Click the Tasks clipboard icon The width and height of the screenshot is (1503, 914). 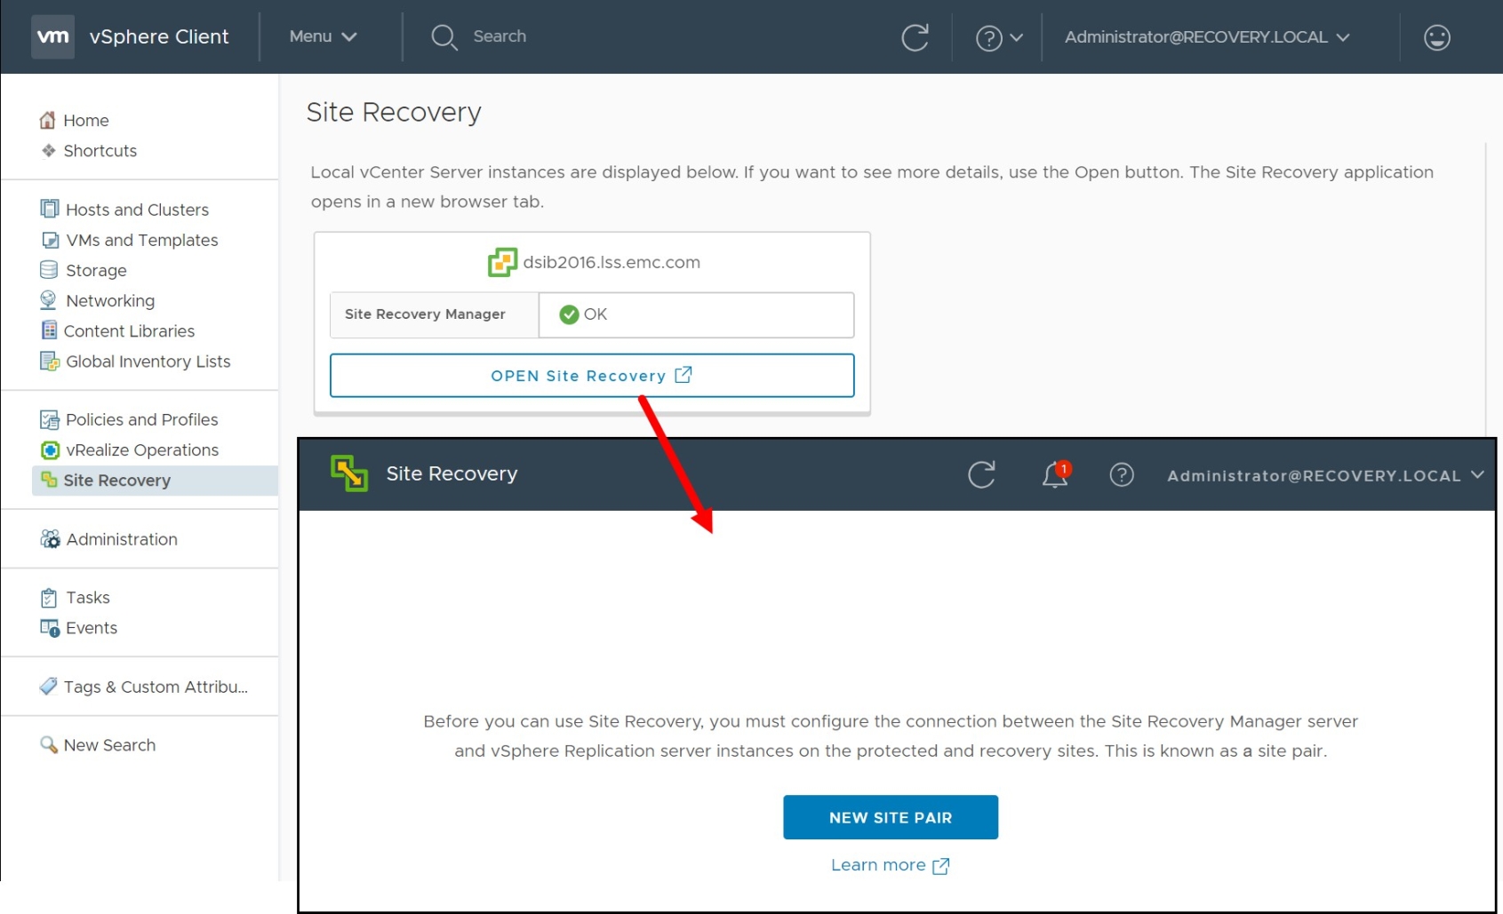(x=49, y=598)
